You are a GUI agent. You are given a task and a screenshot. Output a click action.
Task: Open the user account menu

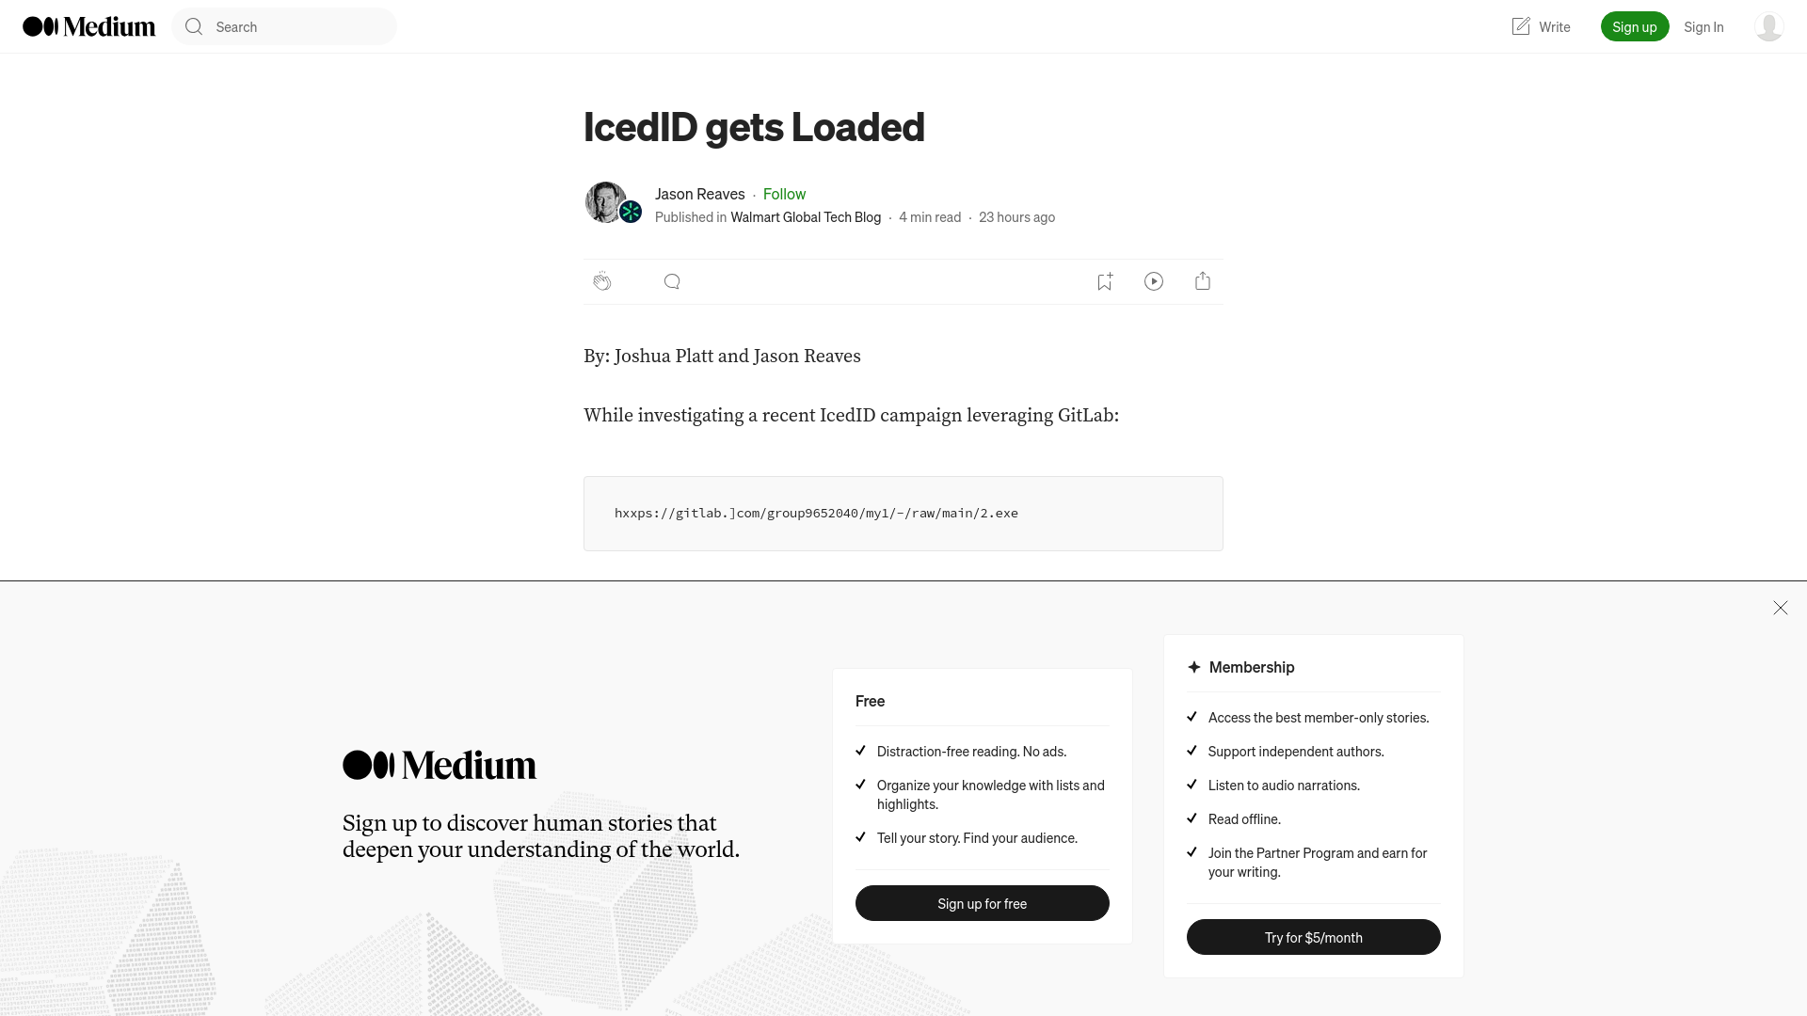pyautogui.click(x=1768, y=26)
